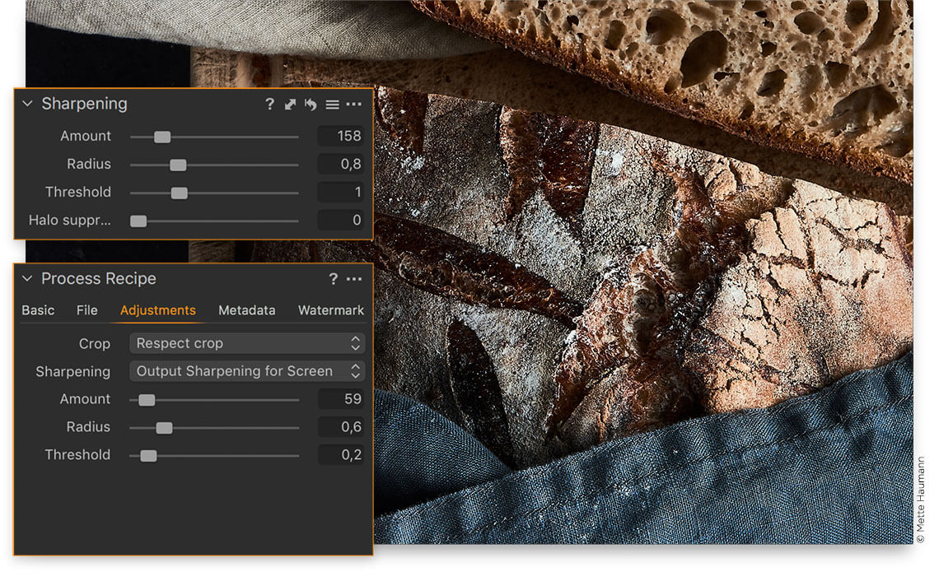The width and height of the screenshot is (939, 581).
Task: Click the Sharpening Amount value field 158
Action: point(340,137)
